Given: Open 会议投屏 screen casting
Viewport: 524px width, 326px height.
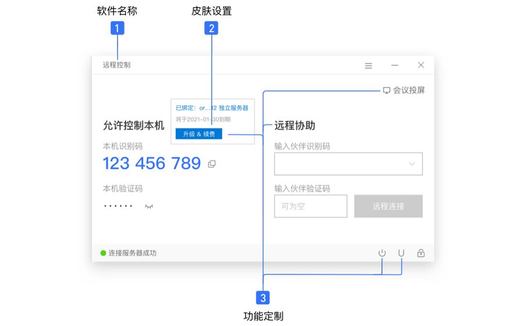Looking at the screenshot, I should pyautogui.click(x=403, y=90).
